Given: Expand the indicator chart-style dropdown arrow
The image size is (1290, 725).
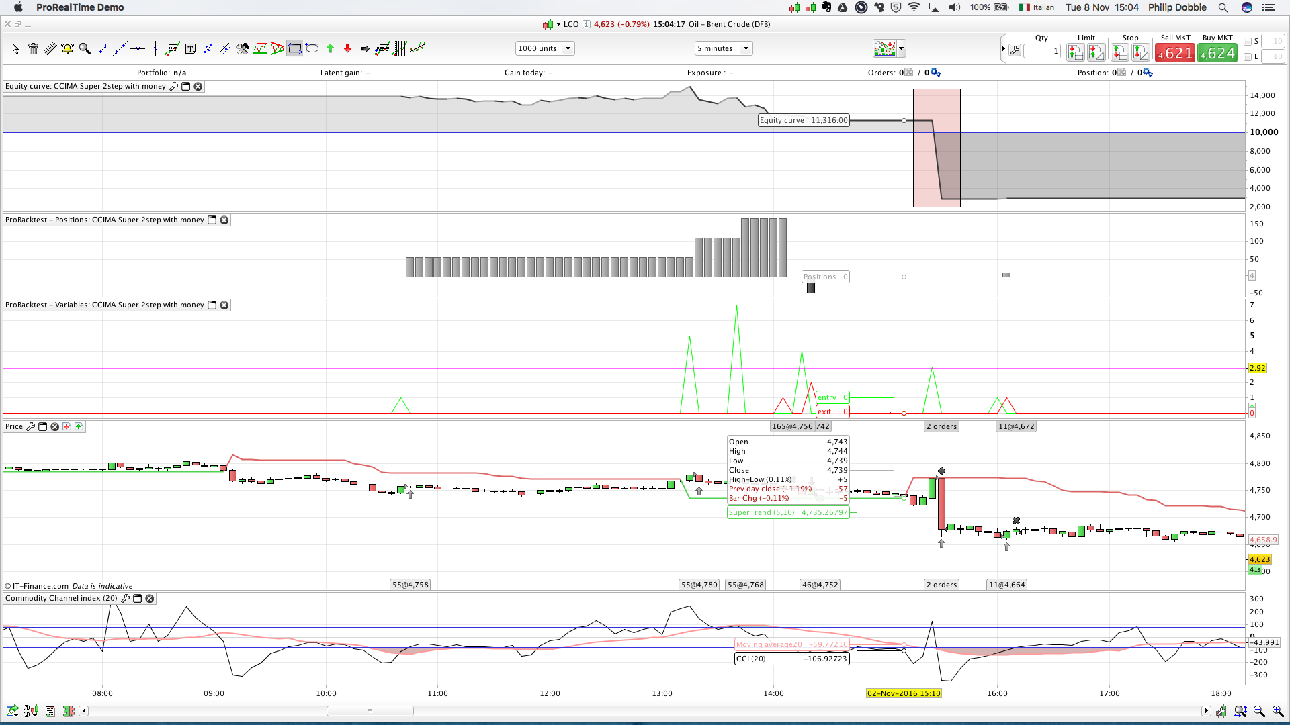Looking at the screenshot, I should (x=902, y=48).
